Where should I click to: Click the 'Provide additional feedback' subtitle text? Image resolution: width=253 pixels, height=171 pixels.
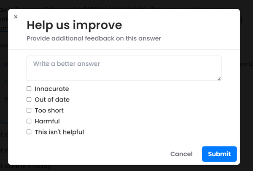94,39
